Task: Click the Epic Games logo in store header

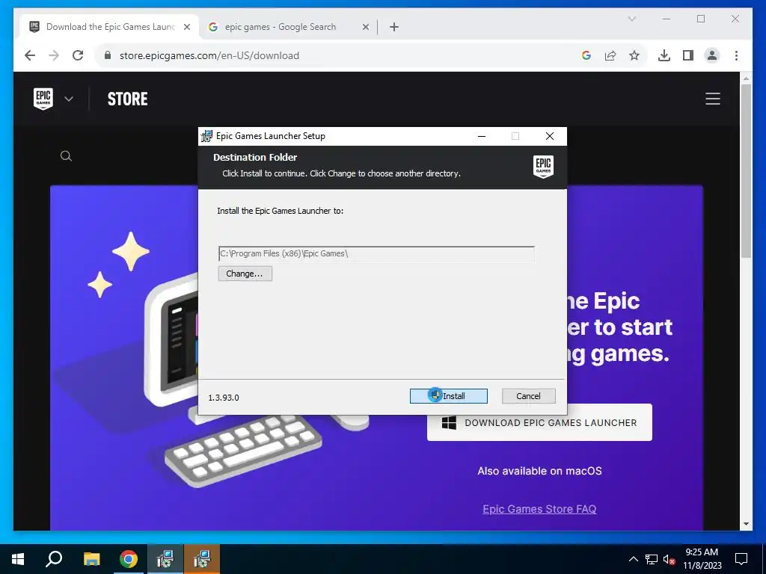Action: coord(43,99)
